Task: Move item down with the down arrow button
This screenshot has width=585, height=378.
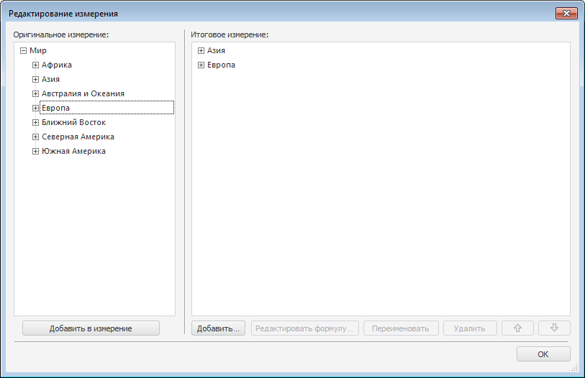Action: tap(554, 328)
